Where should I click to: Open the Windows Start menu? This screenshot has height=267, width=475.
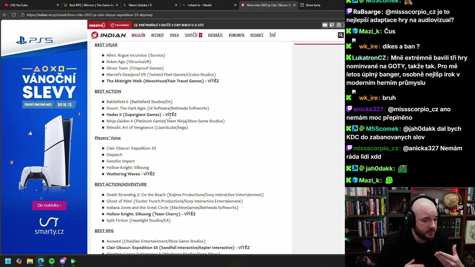pyautogui.click(x=8, y=261)
